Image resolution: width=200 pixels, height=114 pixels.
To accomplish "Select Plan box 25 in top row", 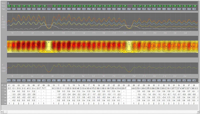I will [x=129, y=9].
